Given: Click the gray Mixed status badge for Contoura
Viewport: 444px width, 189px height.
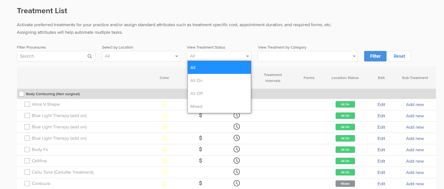Looking at the screenshot, I should pyautogui.click(x=345, y=184).
